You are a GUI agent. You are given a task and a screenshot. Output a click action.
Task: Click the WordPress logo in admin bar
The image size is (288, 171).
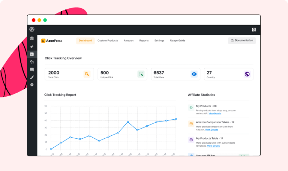32,30
